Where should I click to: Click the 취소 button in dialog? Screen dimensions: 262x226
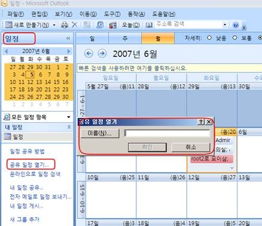tap(191, 147)
